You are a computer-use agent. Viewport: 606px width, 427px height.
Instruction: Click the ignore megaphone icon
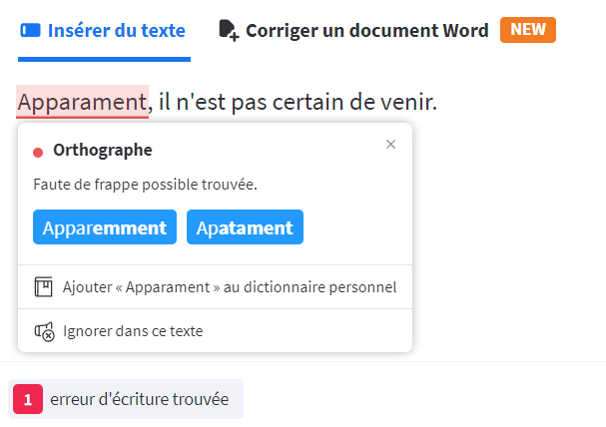point(45,331)
